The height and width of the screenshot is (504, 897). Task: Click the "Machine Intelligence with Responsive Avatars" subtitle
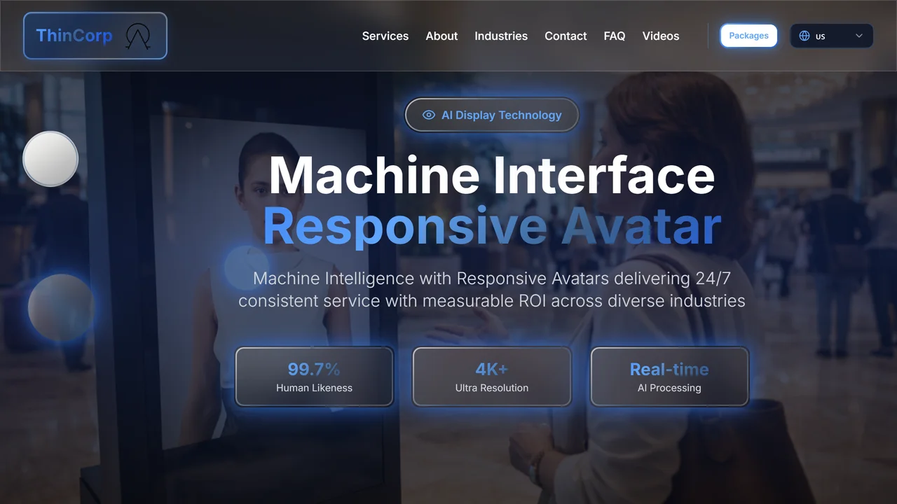click(492, 289)
